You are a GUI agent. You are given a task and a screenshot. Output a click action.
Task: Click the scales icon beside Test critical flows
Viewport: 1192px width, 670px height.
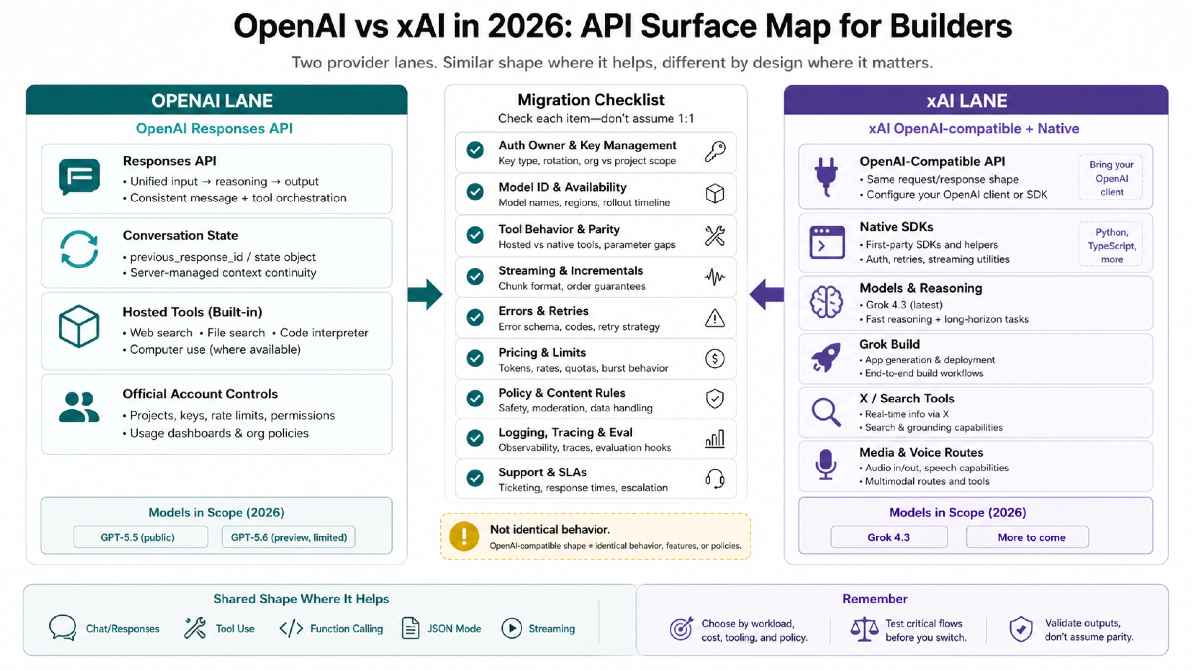pos(864,629)
